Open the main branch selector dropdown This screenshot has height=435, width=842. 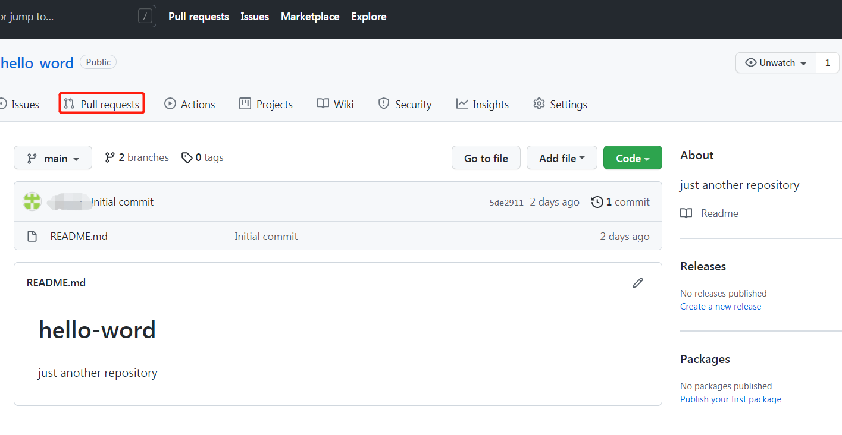[52, 157]
